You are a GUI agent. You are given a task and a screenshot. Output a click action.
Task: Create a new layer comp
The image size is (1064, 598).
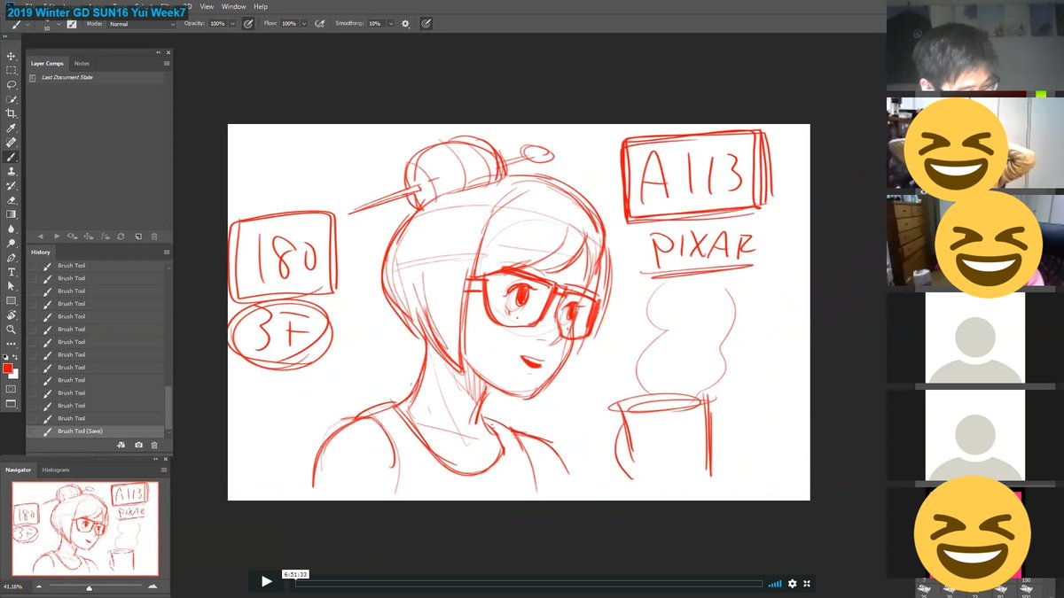point(137,237)
